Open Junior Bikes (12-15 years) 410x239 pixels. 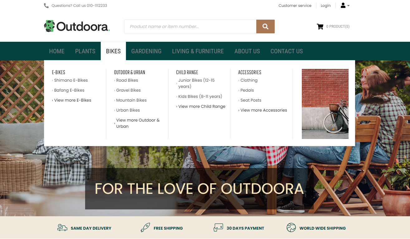[x=196, y=83]
